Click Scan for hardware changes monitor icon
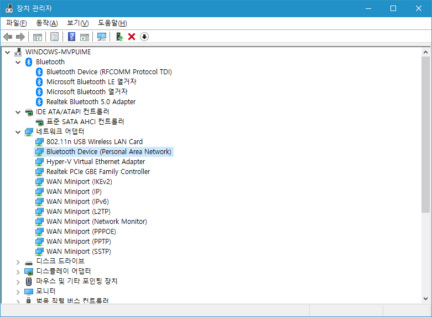Viewport: 432px width, 317px height. click(102, 37)
